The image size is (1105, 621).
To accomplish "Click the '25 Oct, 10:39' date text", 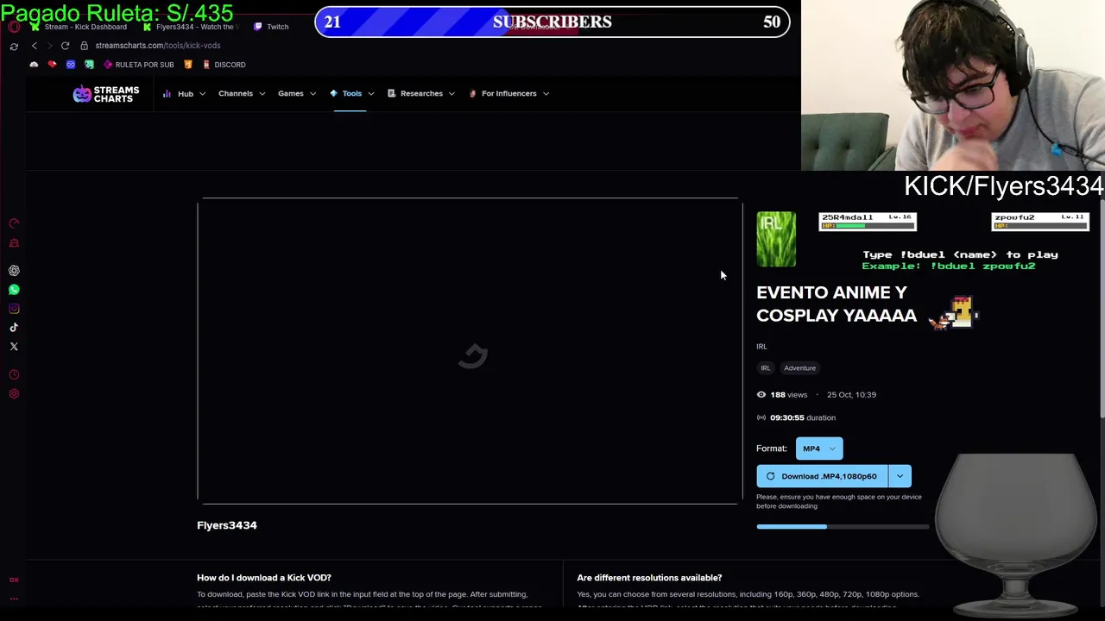I will click(x=851, y=395).
